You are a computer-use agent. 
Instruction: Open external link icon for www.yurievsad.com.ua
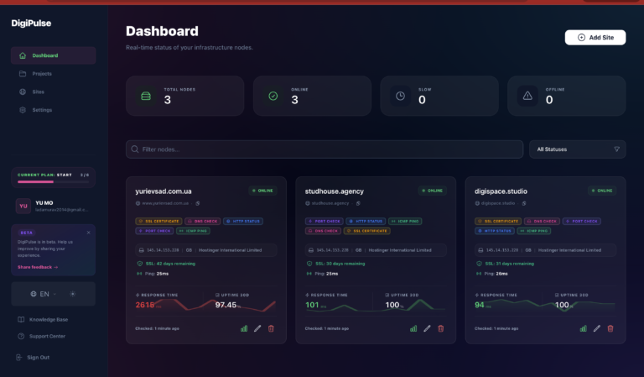point(198,203)
